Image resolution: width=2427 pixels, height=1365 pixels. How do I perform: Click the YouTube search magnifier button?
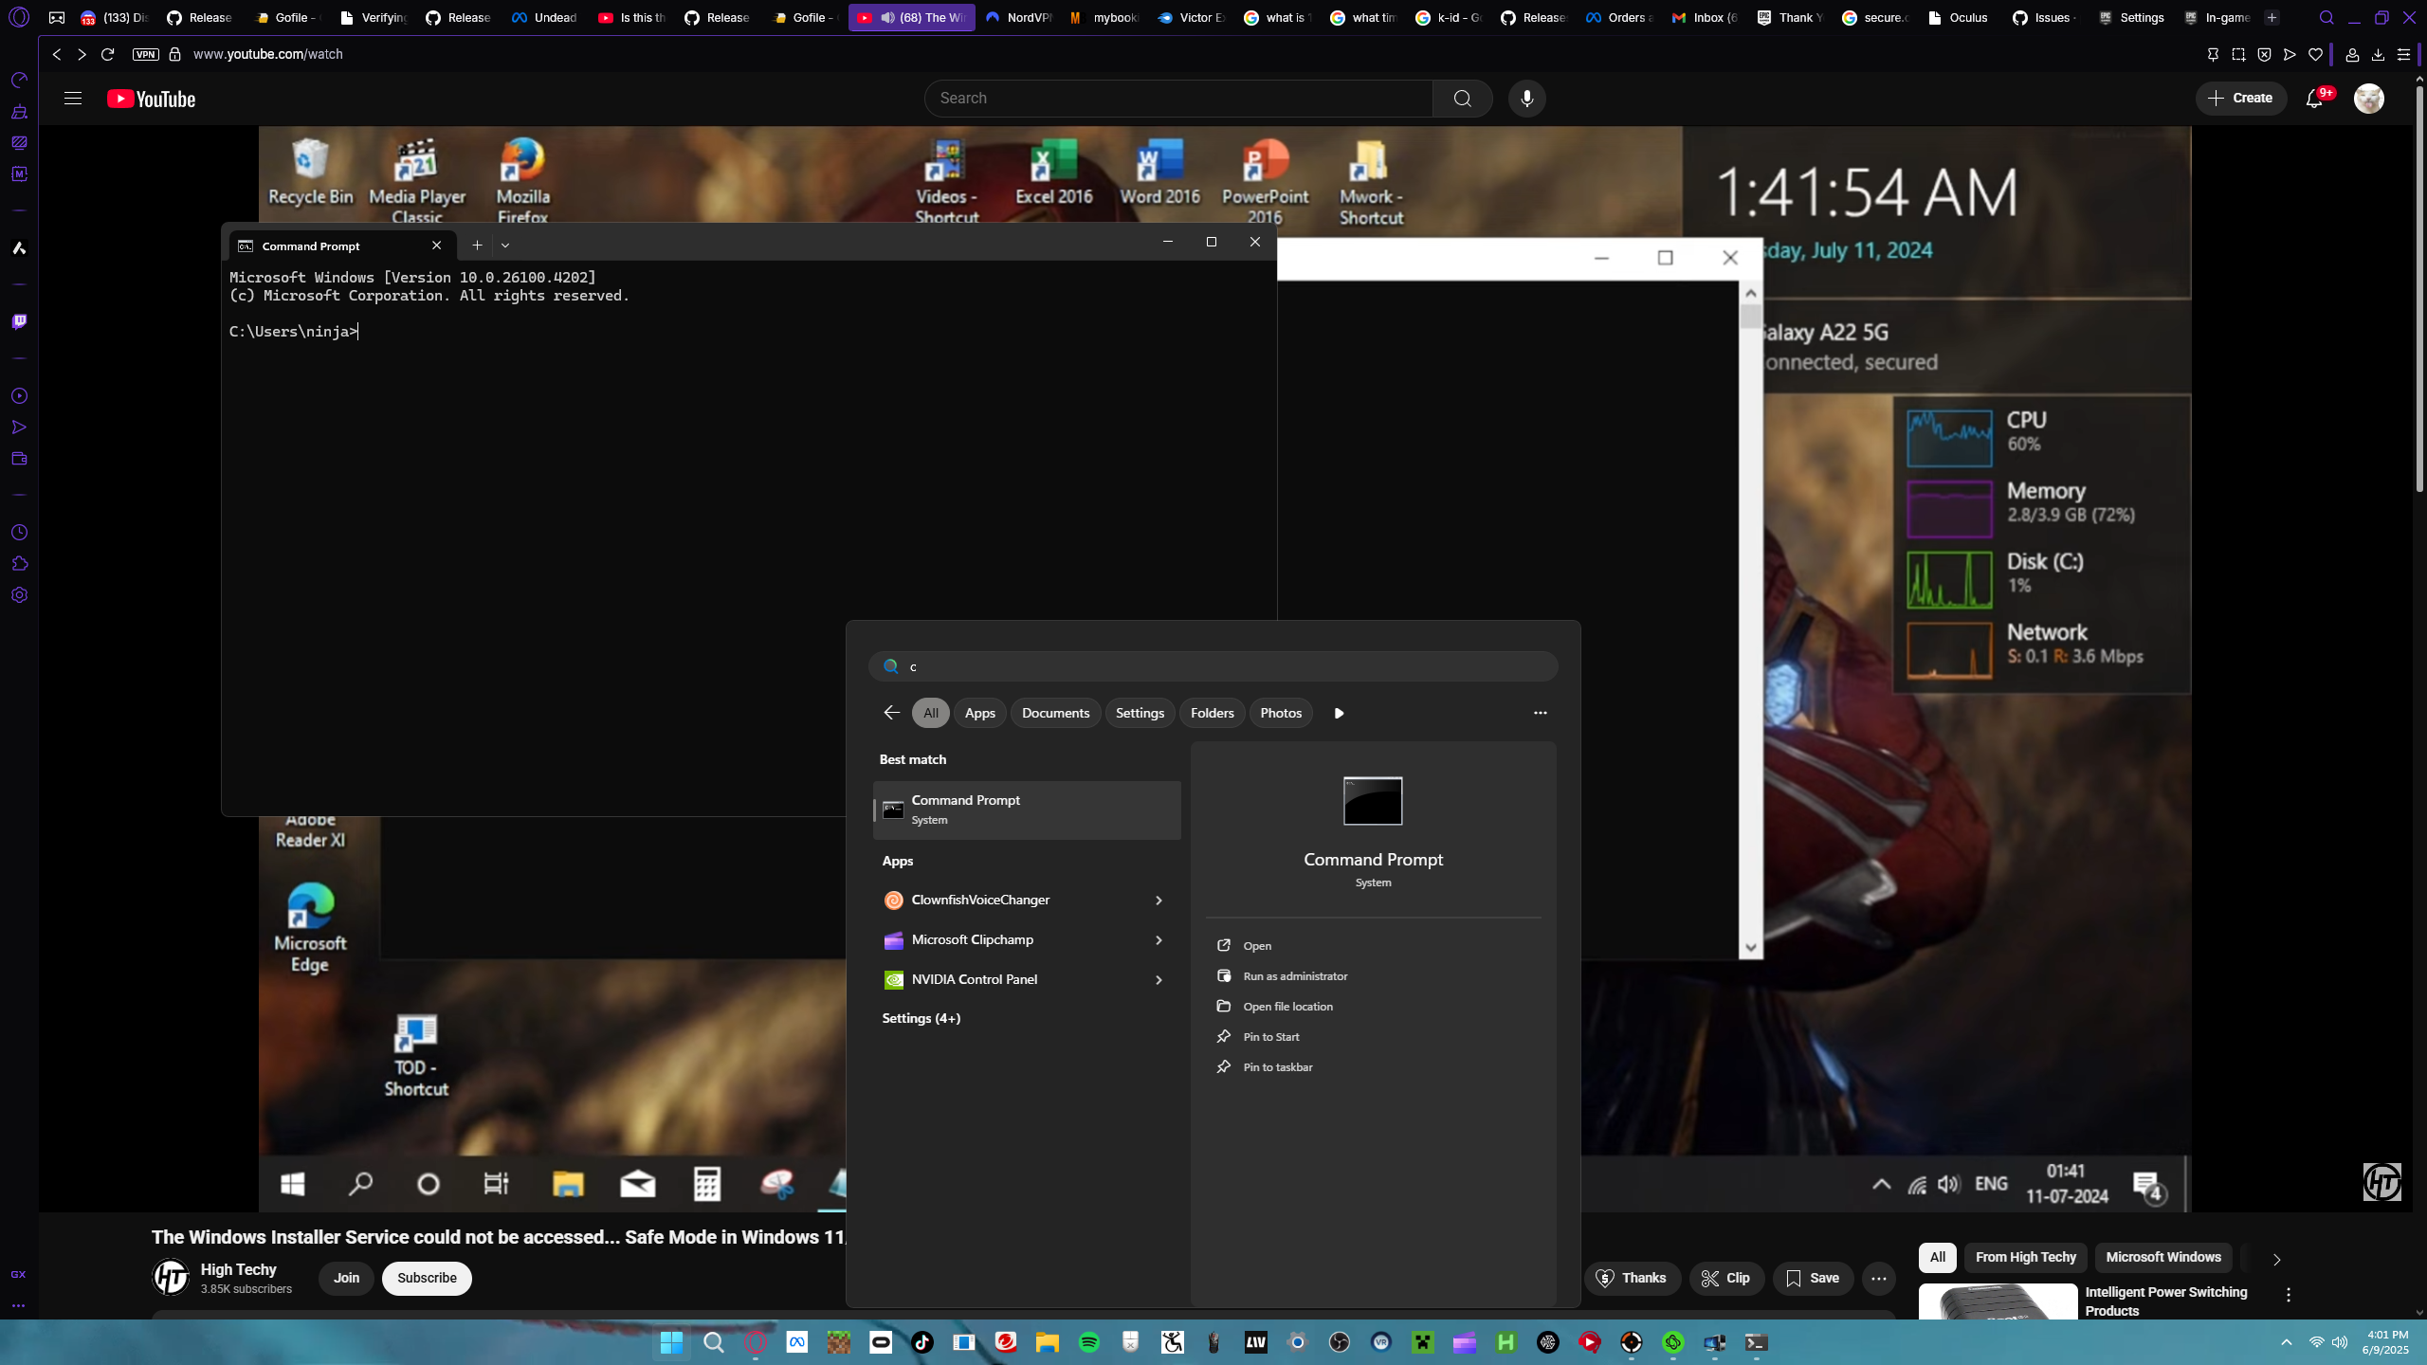[1462, 99]
